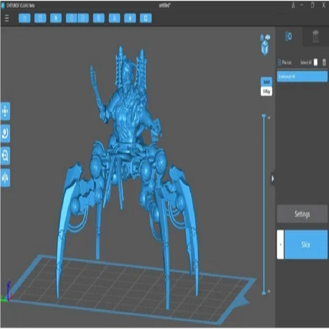The height and width of the screenshot is (329, 329).
Task: Expand the arrow left of Slice button
Action: [280, 244]
